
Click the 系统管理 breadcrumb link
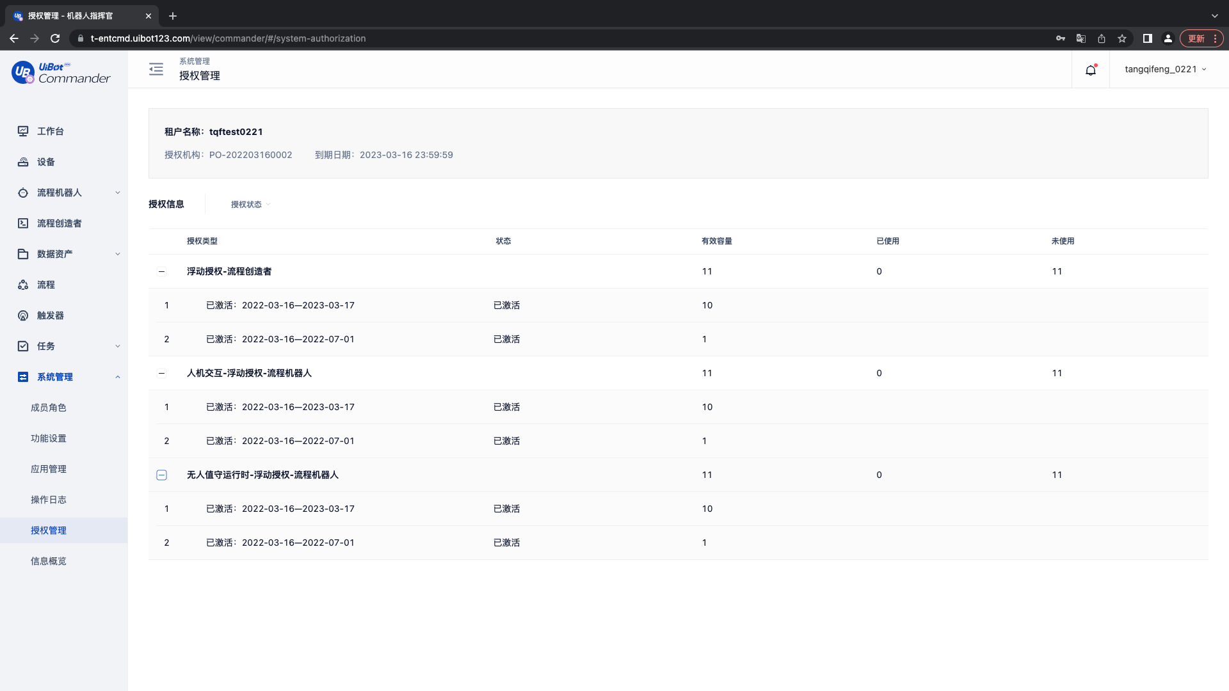(x=195, y=61)
